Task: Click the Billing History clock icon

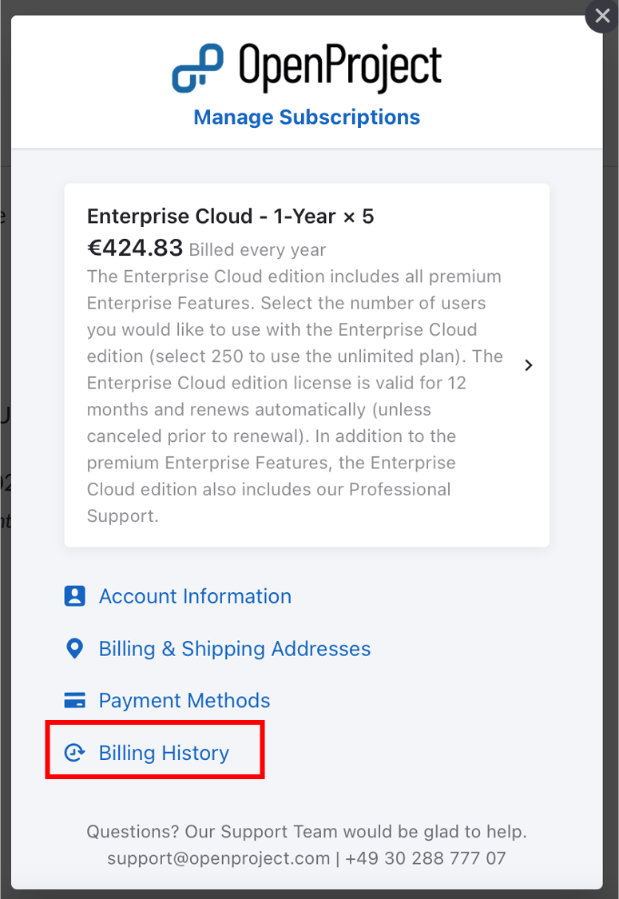Action: tap(74, 753)
